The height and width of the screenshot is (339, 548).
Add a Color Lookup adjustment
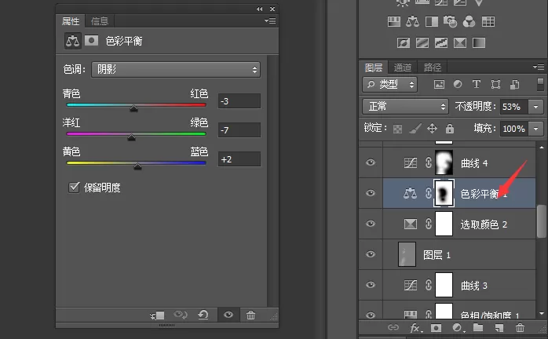(x=488, y=22)
